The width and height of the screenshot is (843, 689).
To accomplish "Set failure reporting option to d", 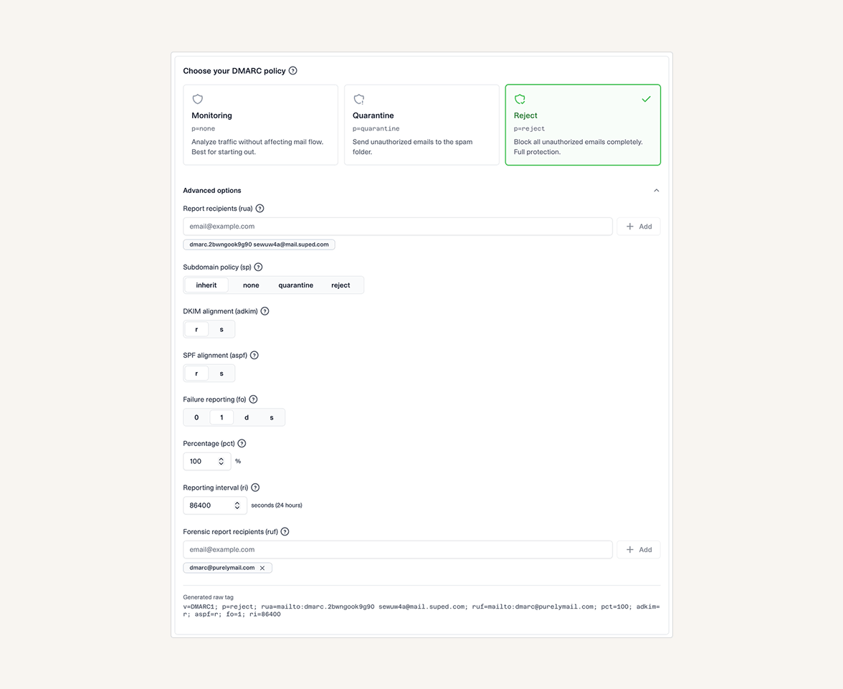I will click(247, 417).
